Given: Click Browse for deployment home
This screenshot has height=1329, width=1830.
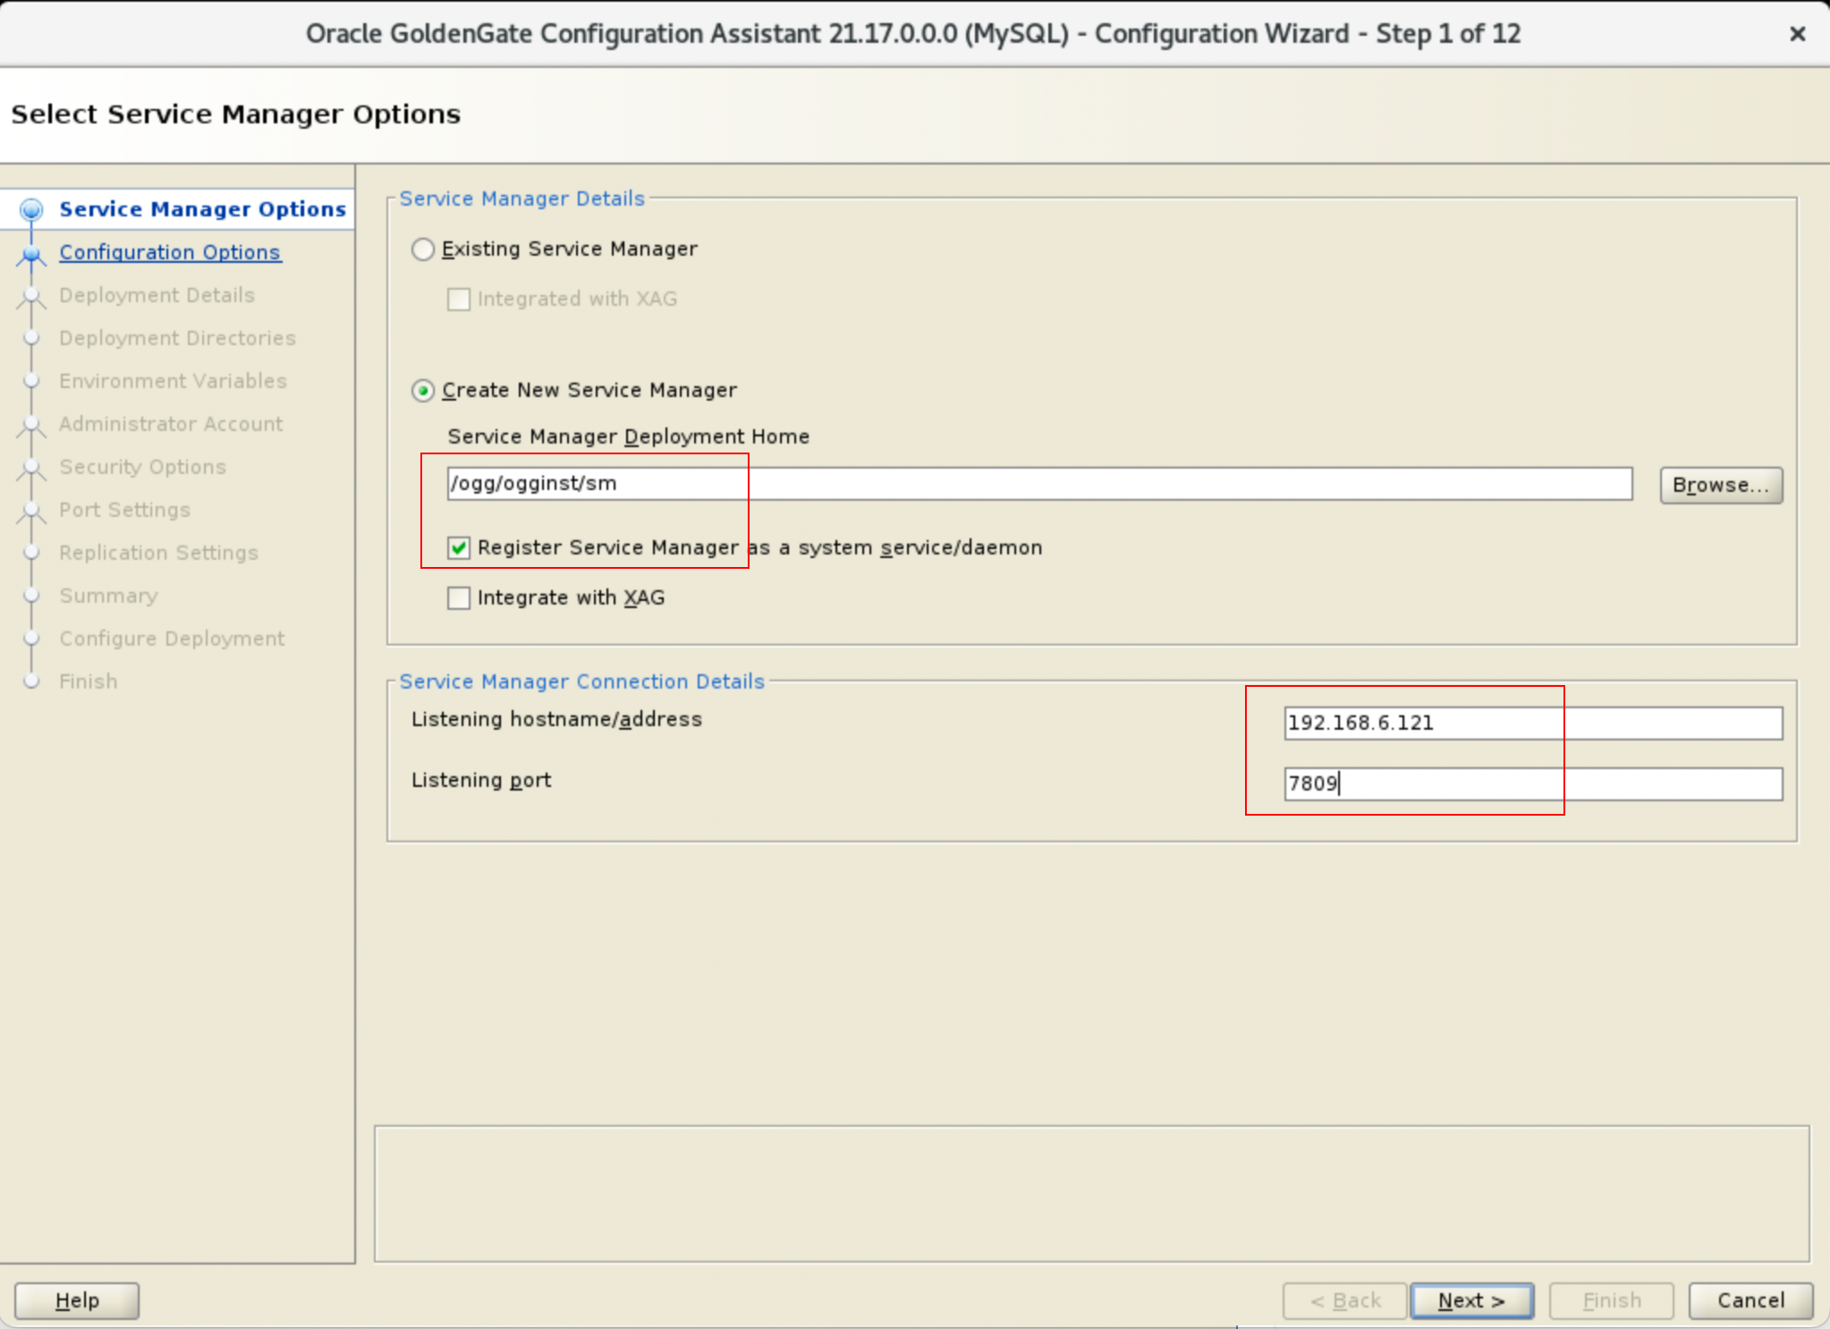Looking at the screenshot, I should 1720,485.
